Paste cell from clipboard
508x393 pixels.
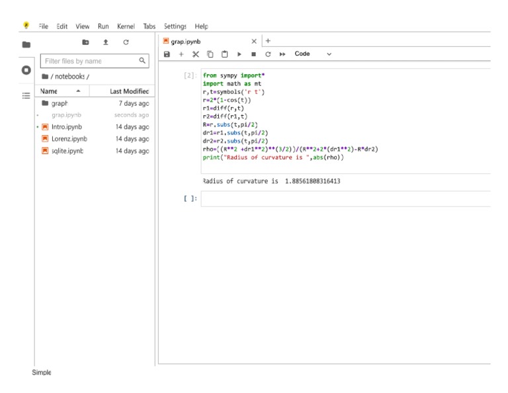[224, 54]
